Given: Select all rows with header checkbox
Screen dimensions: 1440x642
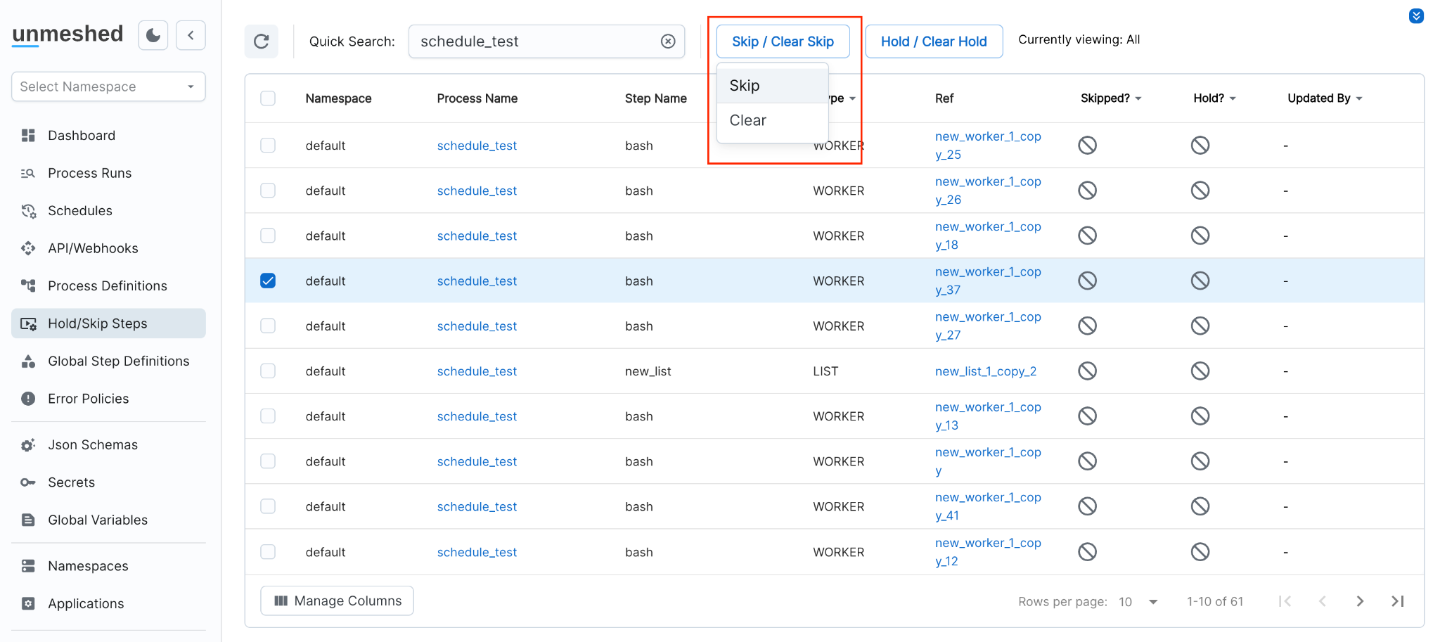Looking at the screenshot, I should pyautogui.click(x=268, y=98).
